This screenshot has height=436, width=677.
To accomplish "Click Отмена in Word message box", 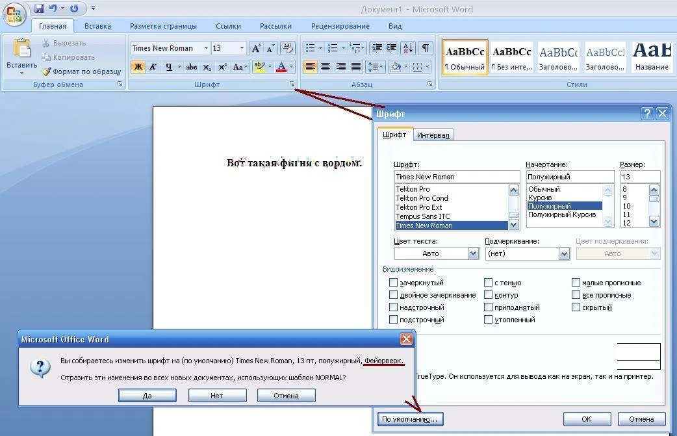I will [x=286, y=396].
